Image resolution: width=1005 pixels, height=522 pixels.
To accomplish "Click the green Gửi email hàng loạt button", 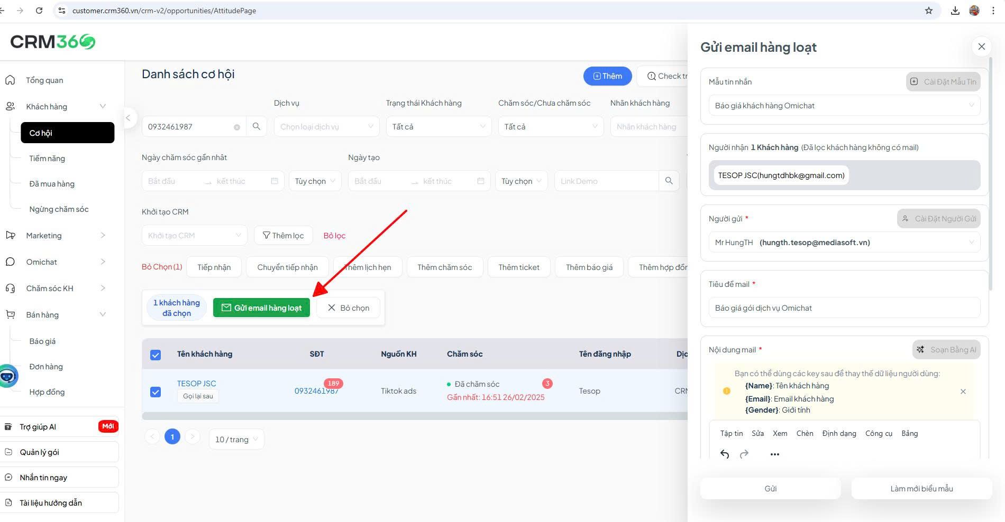I will (x=261, y=307).
